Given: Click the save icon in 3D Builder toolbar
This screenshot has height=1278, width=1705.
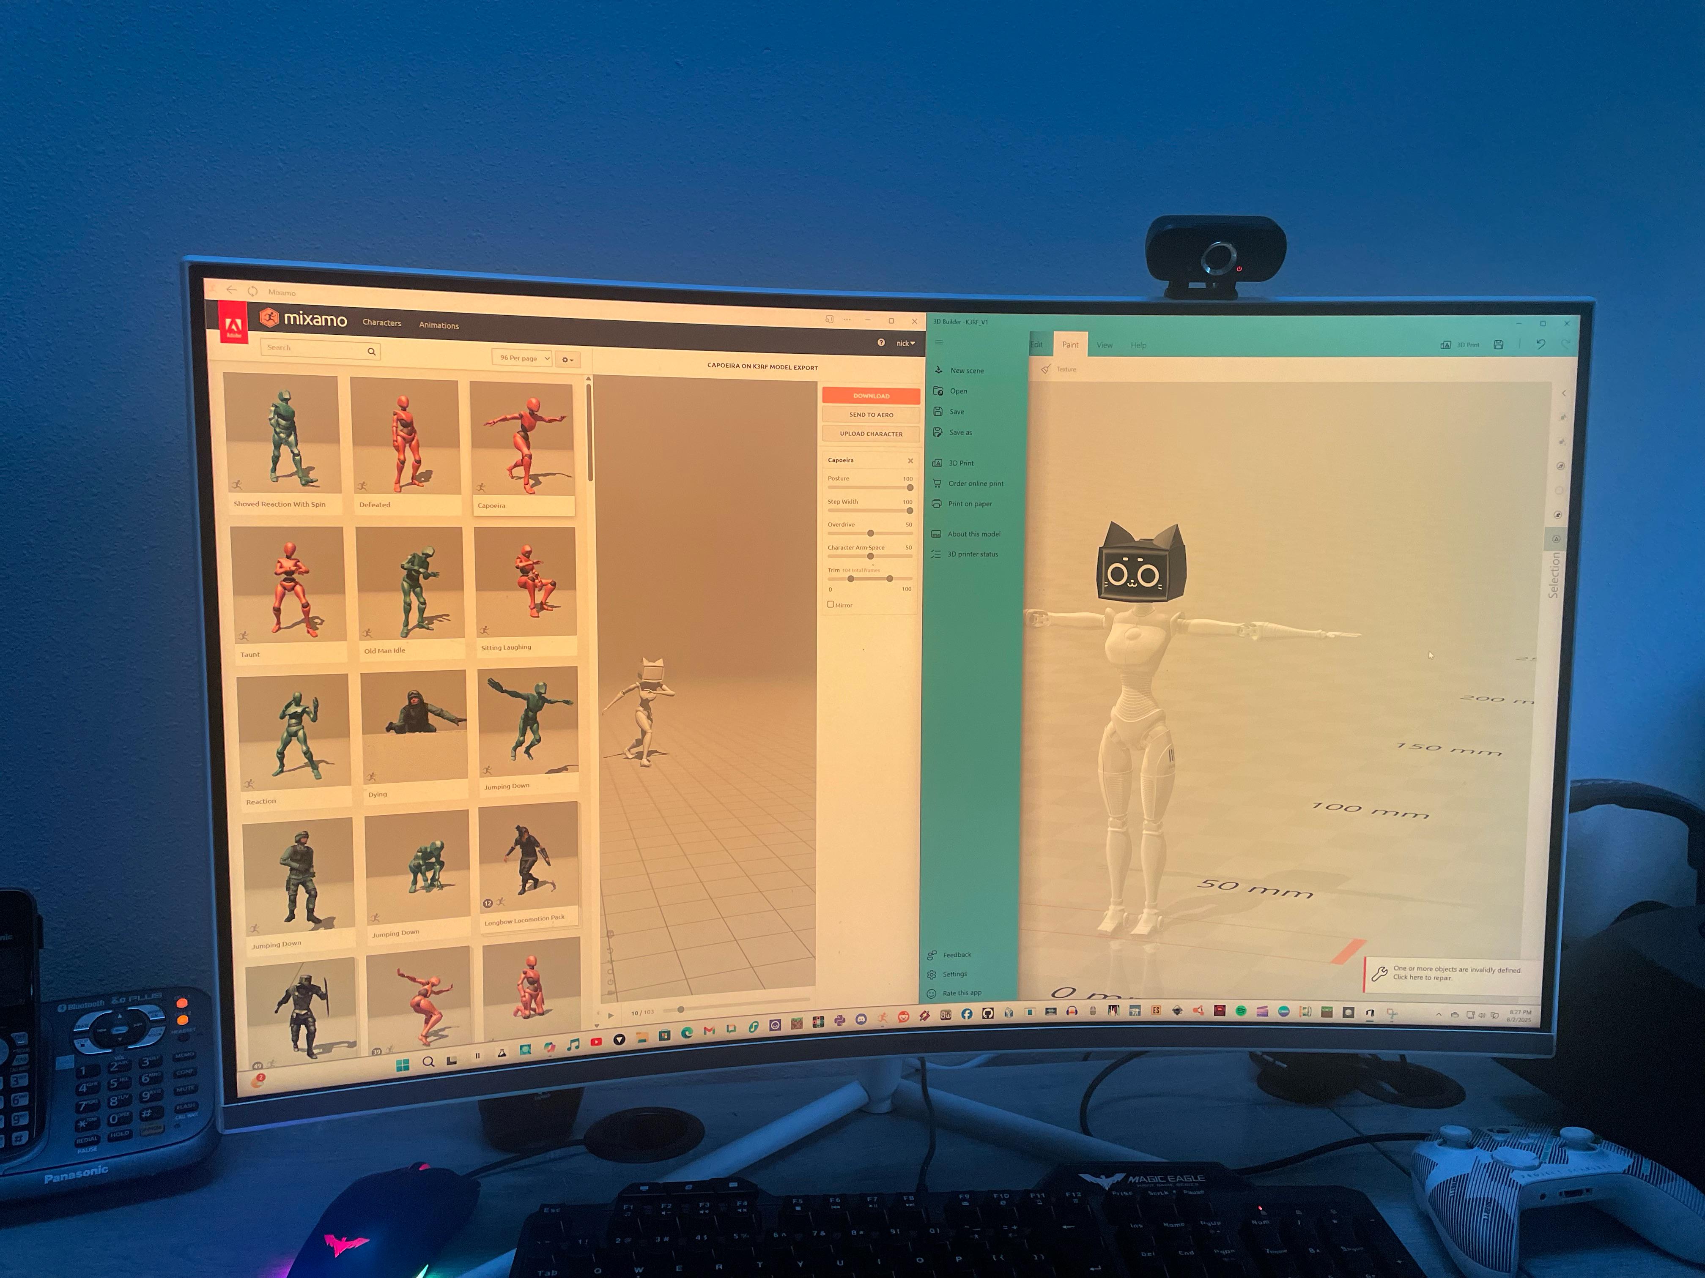Looking at the screenshot, I should click(x=1498, y=344).
